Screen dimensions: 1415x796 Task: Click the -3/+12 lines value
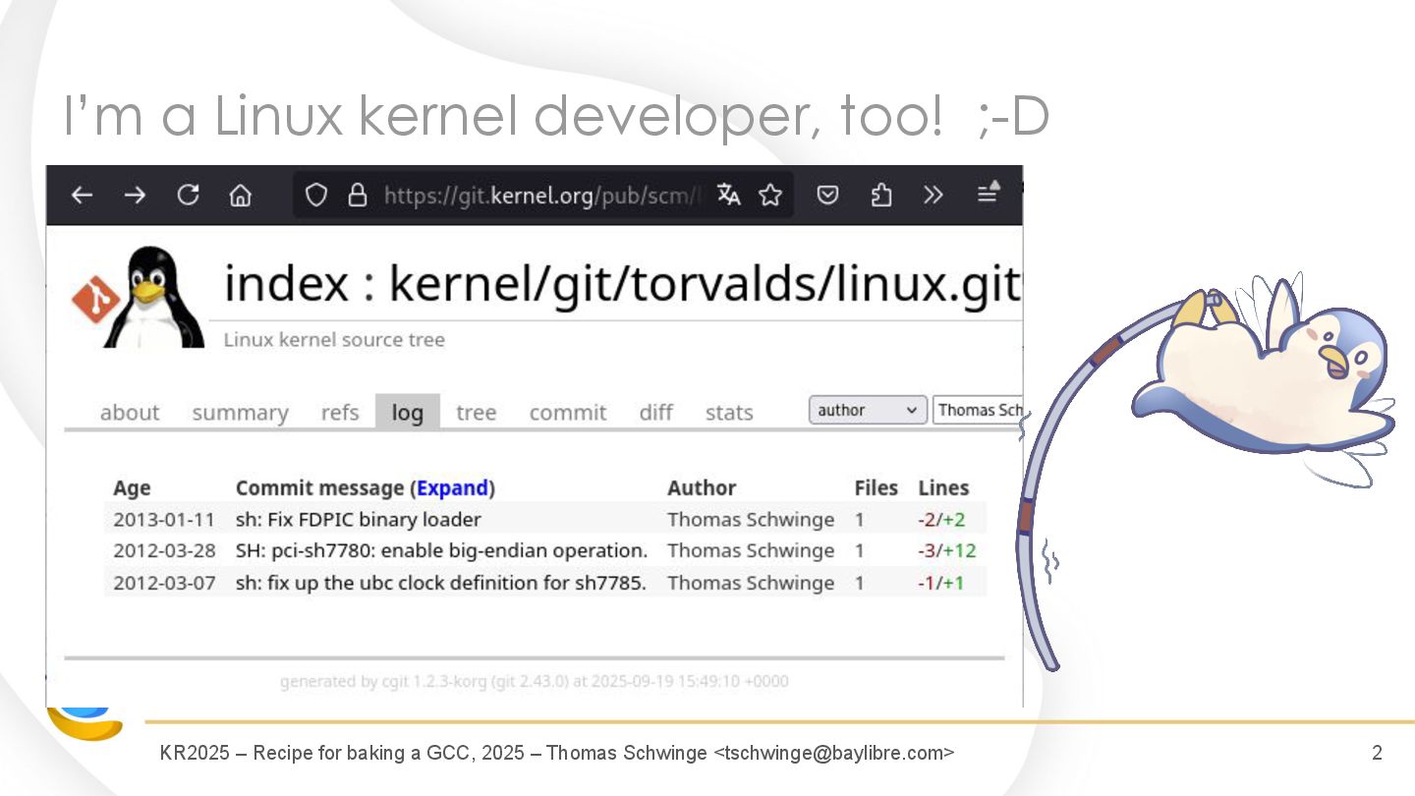click(947, 550)
